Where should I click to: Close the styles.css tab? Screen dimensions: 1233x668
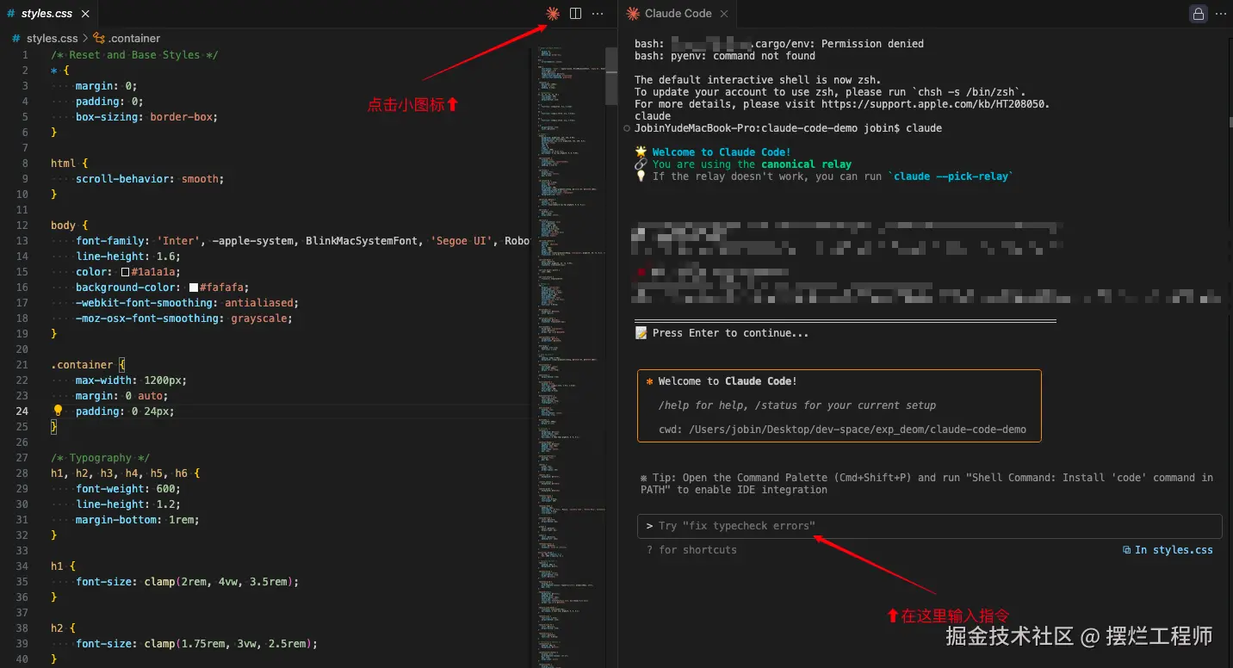[x=85, y=14]
